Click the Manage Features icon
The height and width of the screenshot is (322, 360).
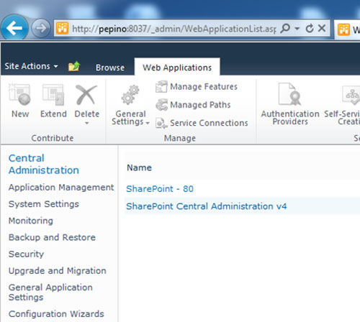click(161, 87)
